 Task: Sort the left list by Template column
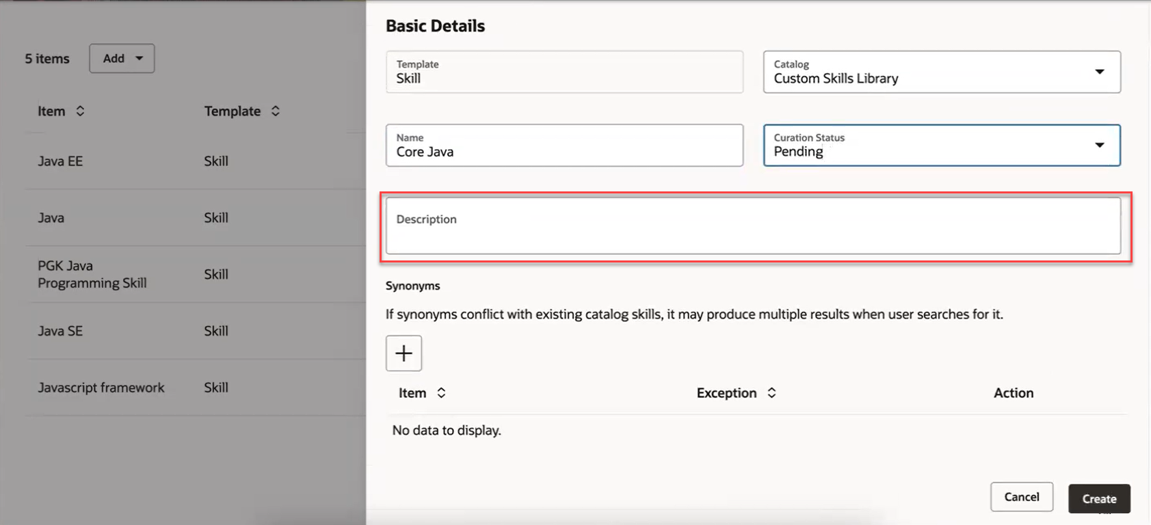click(x=275, y=111)
